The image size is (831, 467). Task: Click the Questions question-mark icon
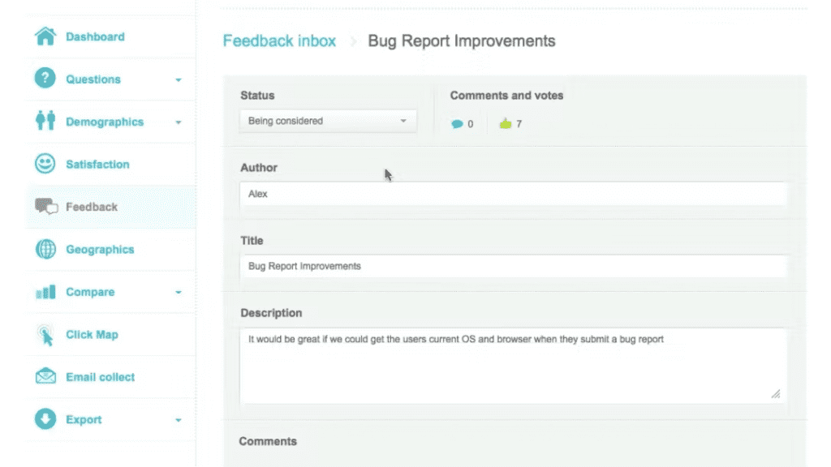pyautogui.click(x=45, y=79)
